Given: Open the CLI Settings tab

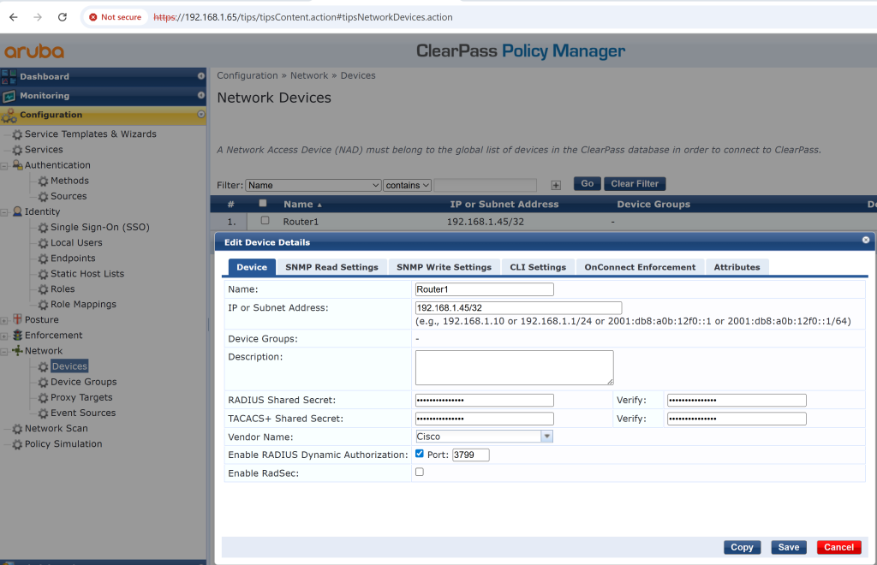Looking at the screenshot, I should click(x=538, y=267).
